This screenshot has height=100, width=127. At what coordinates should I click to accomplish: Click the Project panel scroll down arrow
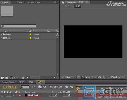(x=57, y=74)
